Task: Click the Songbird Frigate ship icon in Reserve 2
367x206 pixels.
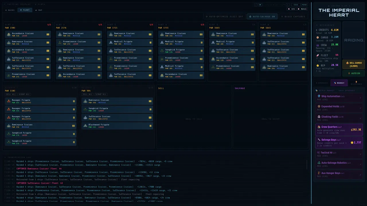Action: 85,109
